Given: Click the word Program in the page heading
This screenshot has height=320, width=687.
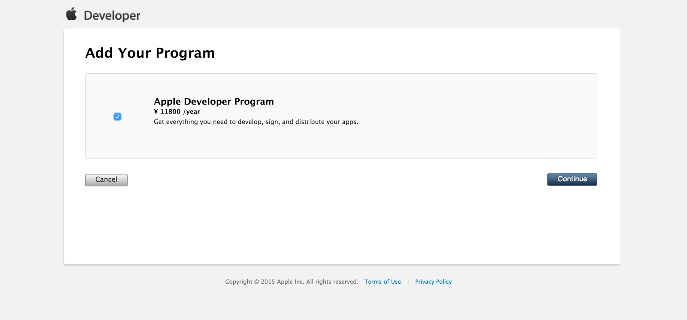Looking at the screenshot, I should 185,53.
